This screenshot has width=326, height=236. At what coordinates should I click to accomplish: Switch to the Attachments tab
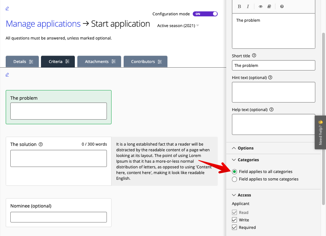pyautogui.click(x=99, y=62)
